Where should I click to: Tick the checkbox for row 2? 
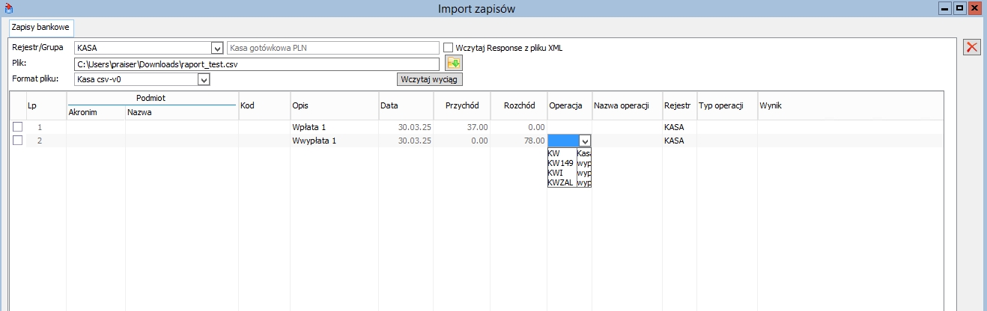tap(18, 140)
